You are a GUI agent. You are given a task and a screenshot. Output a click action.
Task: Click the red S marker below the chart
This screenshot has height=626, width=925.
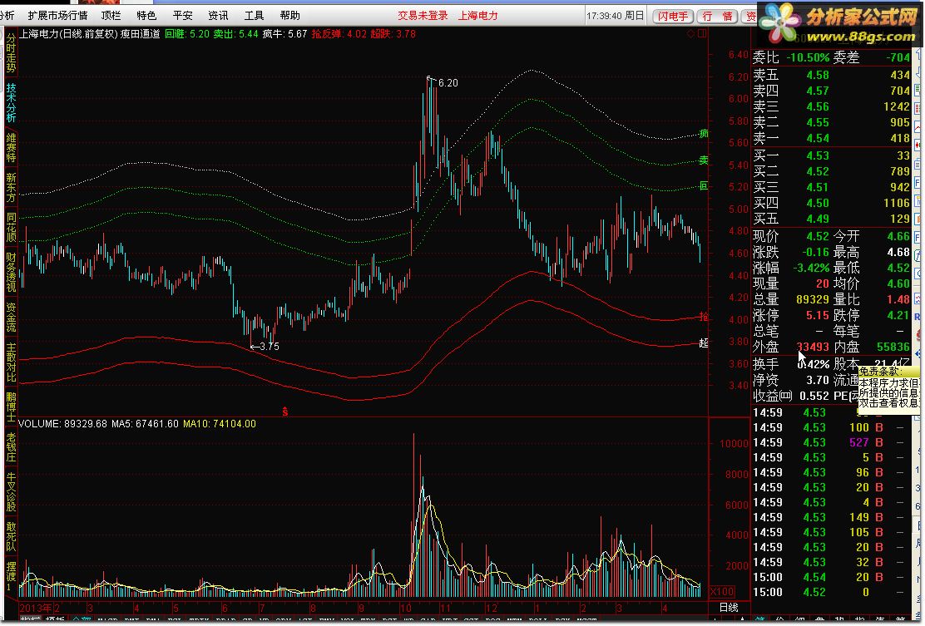[x=285, y=412]
